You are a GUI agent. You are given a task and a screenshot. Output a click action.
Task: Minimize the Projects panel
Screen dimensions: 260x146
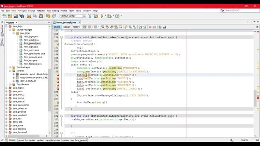(49, 23)
